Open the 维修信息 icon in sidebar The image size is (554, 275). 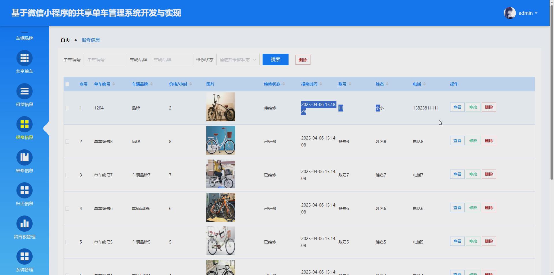pyautogui.click(x=25, y=157)
